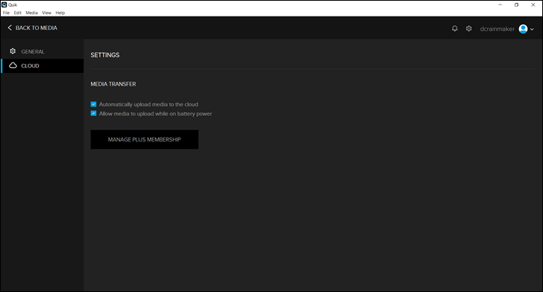The width and height of the screenshot is (543, 292).
Task: Open settings via the header gear icon
Action: 469,29
